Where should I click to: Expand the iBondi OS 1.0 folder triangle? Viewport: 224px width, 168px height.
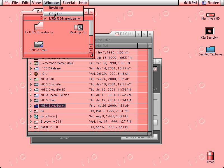click(31, 127)
